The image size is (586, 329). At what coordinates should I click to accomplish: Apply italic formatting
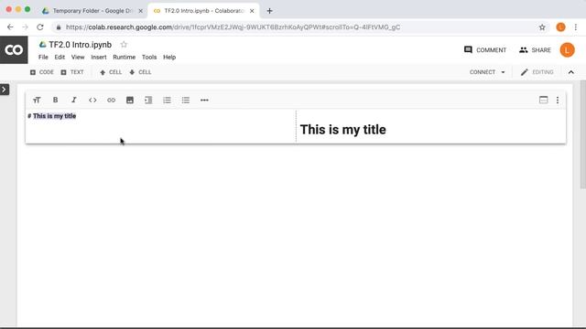point(74,100)
